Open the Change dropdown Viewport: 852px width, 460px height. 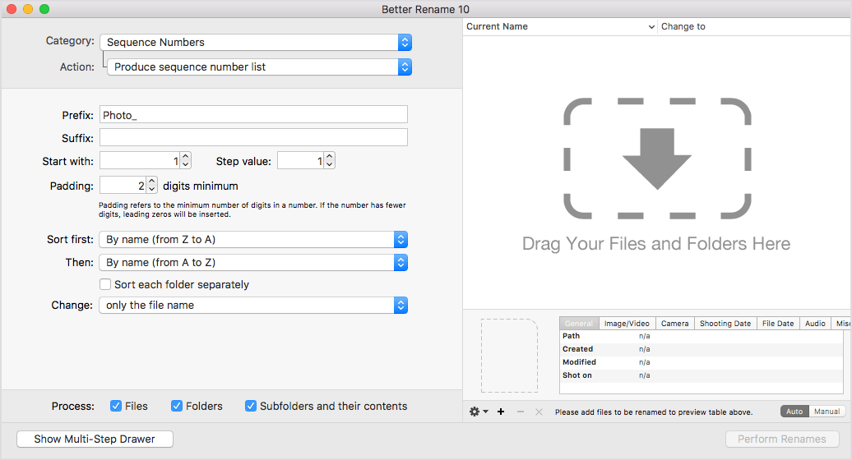(x=253, y=305)
